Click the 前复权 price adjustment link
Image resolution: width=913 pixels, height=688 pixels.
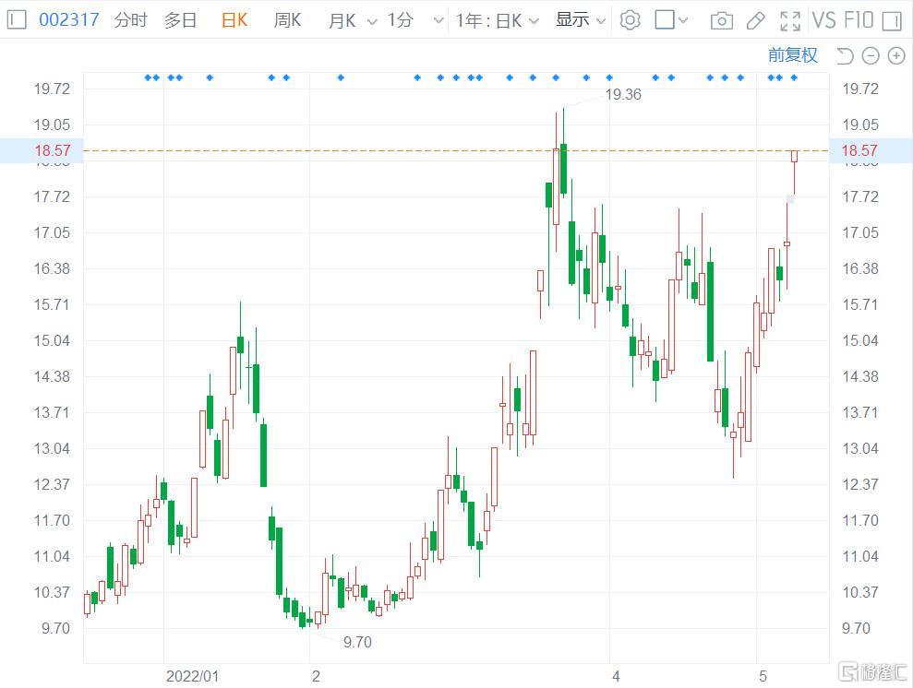pos(792,55)
